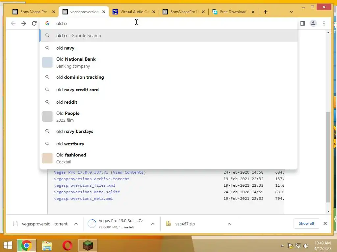Choose "old navy credit card" suggestion

(169, 90)
